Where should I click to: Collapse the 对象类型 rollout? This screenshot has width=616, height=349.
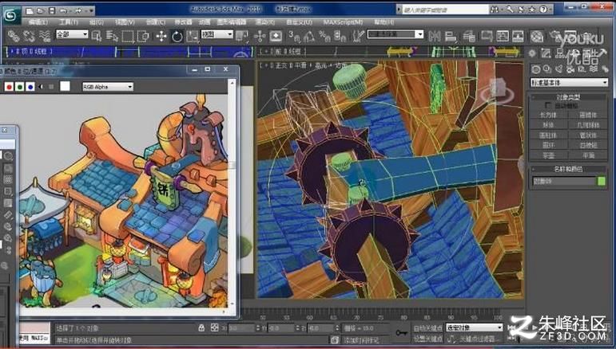pyautogui.click(x=569, y=96)
